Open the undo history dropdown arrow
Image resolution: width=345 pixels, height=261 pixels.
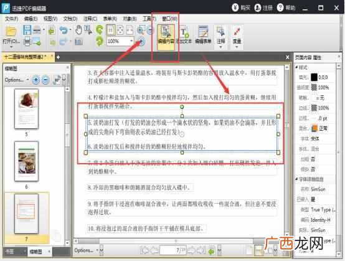pos(70,30)
